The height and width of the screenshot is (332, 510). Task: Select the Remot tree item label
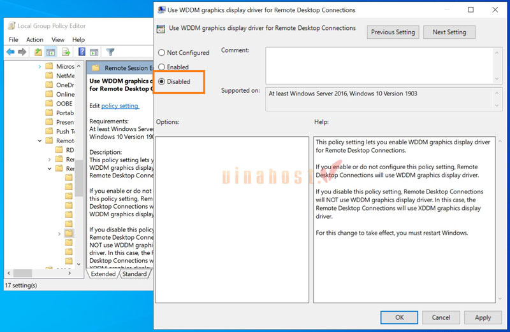(65, 141)
